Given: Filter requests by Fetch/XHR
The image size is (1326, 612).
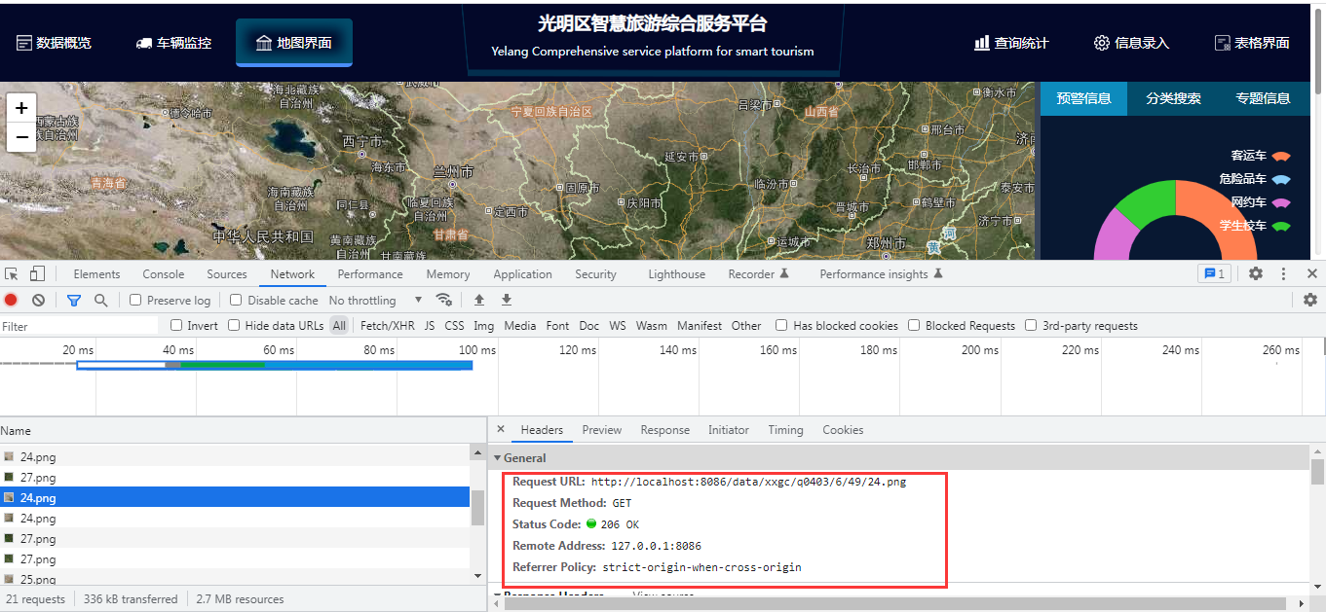Looking at the screenshot, I should tap(387, 326).
